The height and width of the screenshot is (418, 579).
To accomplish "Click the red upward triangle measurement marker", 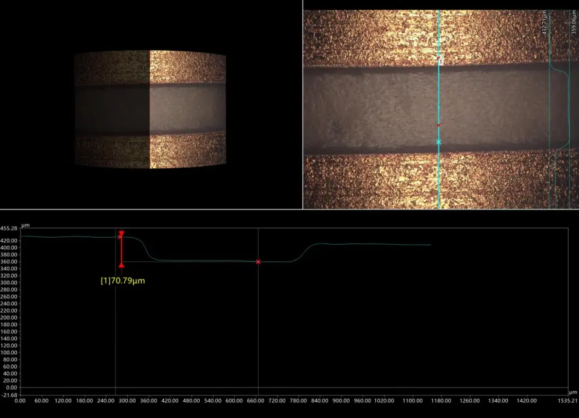I will tap(121, 264).
